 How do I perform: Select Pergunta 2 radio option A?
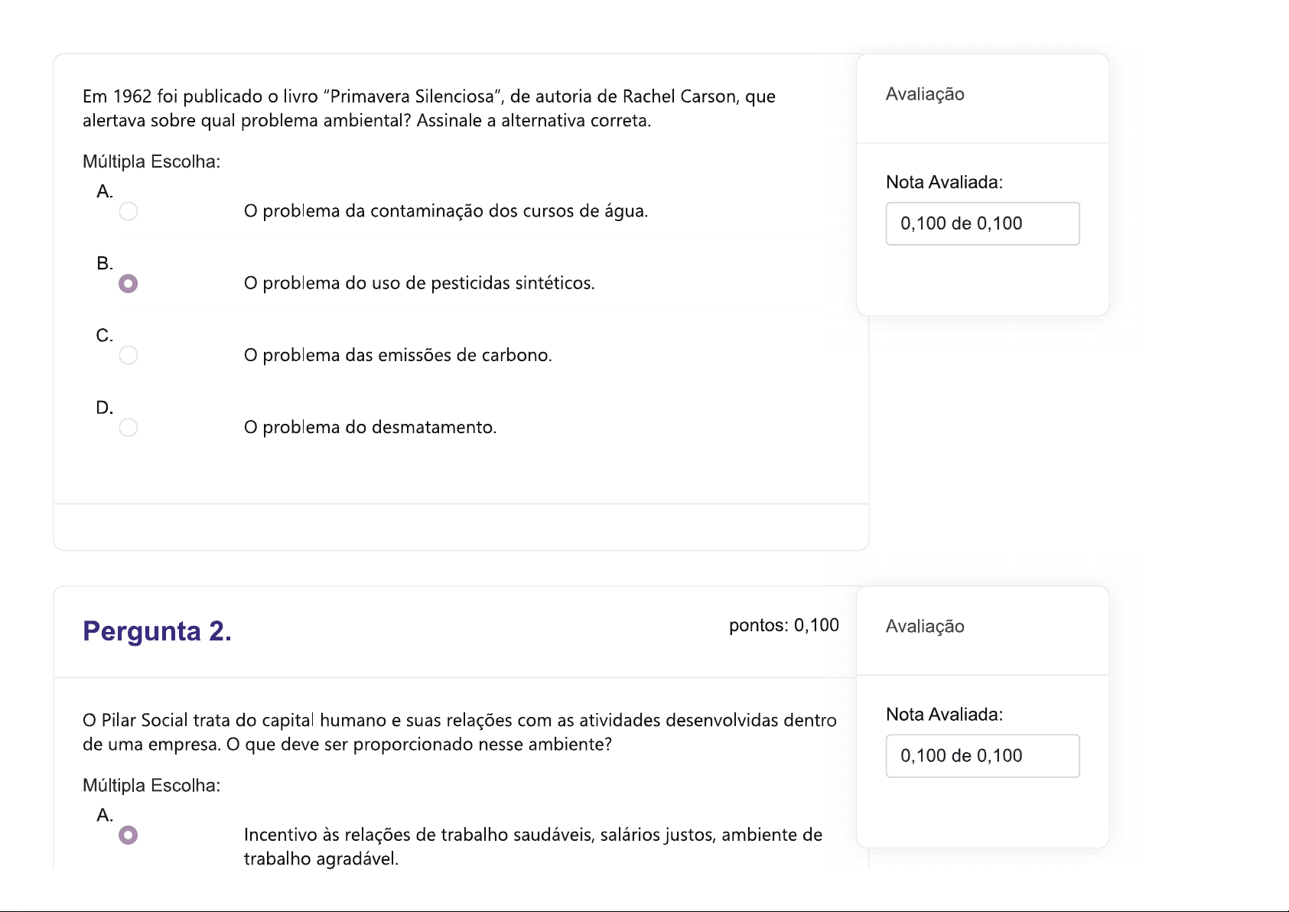(x=129, y=835)
